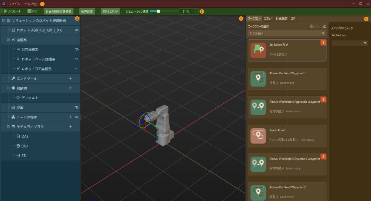
Task: Rename workflow with the pencil icon
Action: pyautogui.click(x=324, y=26)
